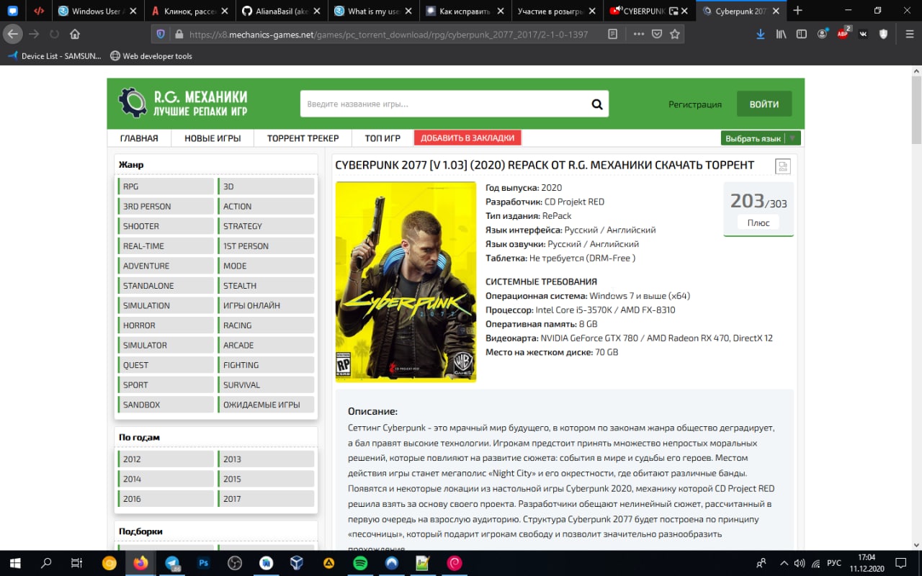This screenshot has width=922, height=576.
Task: Open Windows taskbar search
Action: pyautogui.click(x=46, y=563)
